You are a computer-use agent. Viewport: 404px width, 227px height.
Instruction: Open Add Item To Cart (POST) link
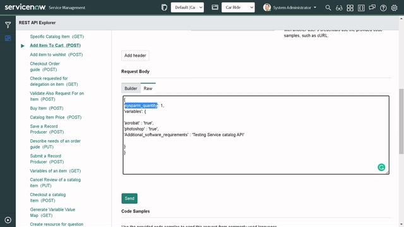click(x=55, y=45)
